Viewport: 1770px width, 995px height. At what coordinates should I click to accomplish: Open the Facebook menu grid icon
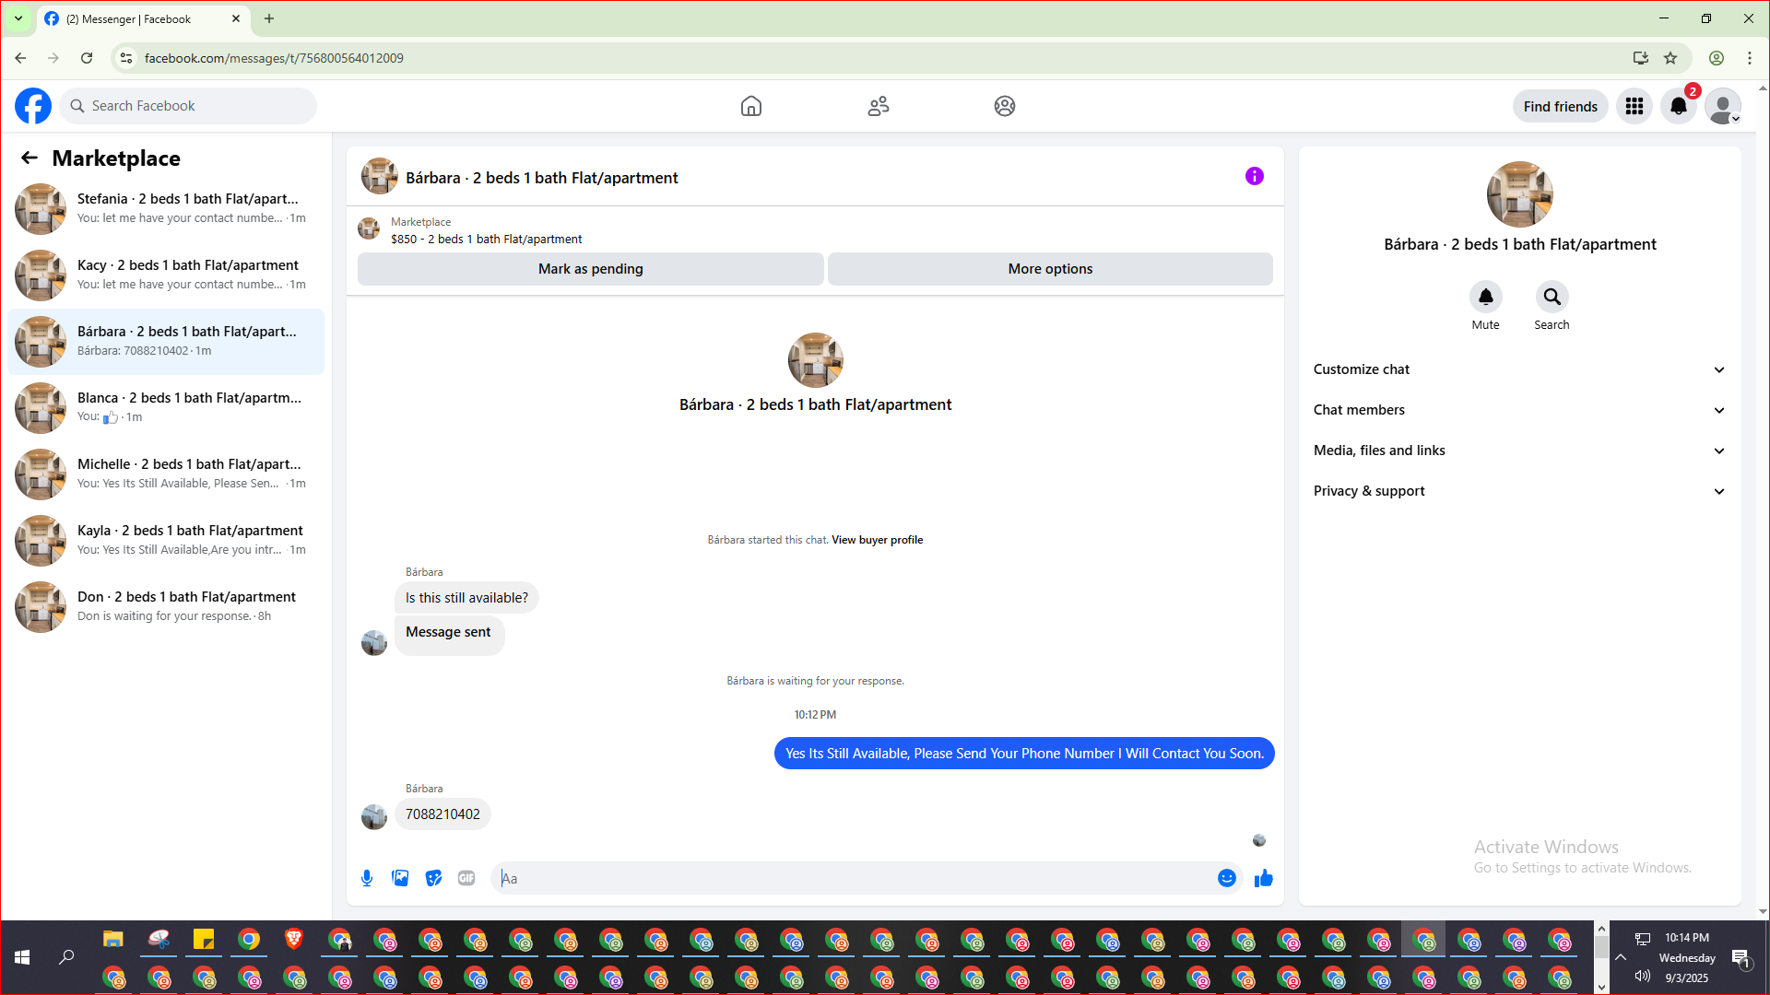[1634, 106]
